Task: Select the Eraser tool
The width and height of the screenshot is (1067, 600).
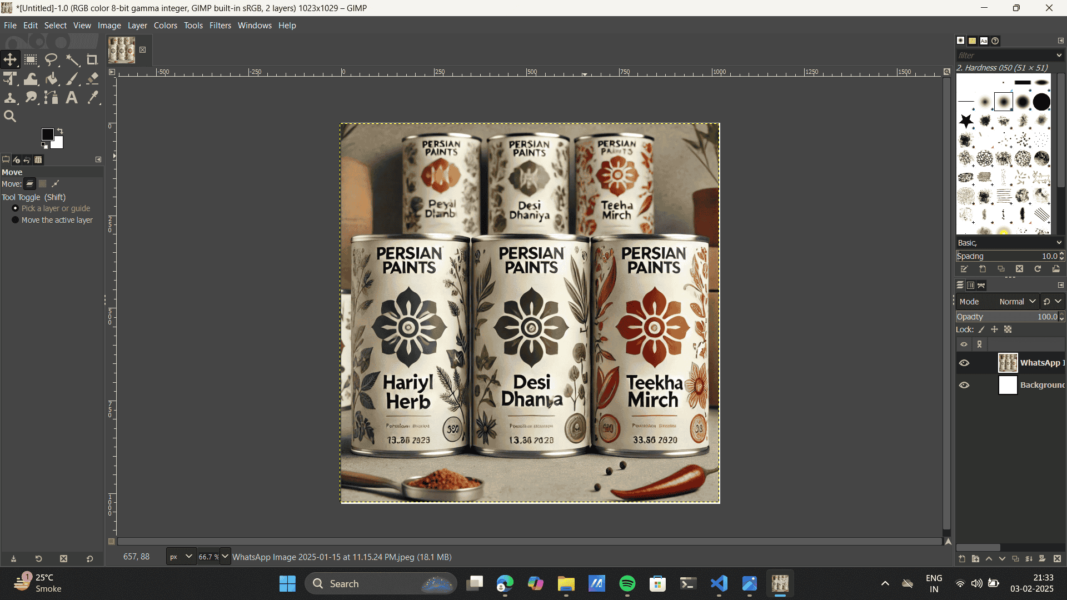Action: (x=92, y=79)
